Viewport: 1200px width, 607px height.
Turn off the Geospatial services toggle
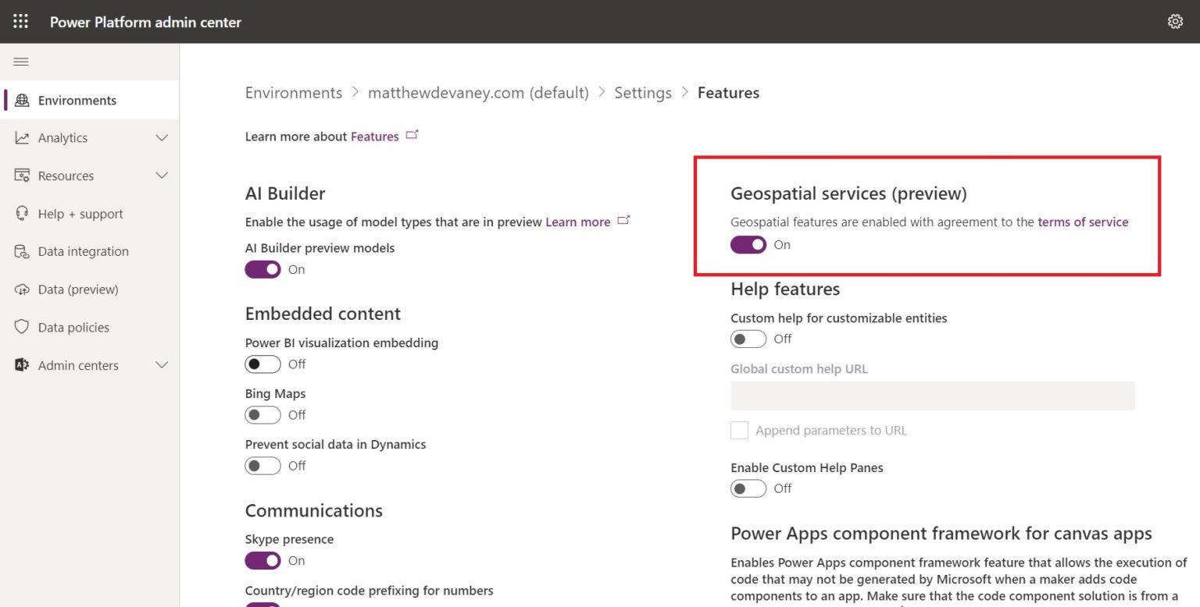[x=748, y=244]
